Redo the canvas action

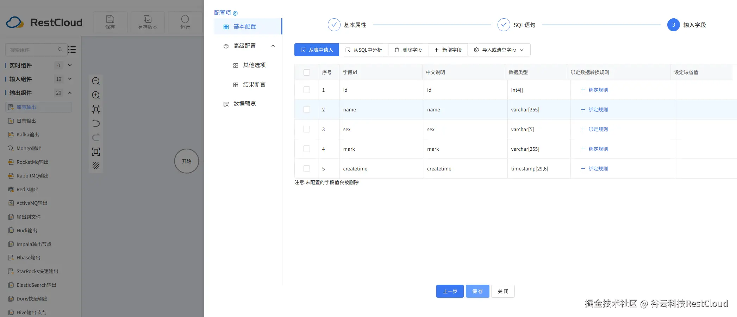(x=96, y=137)
